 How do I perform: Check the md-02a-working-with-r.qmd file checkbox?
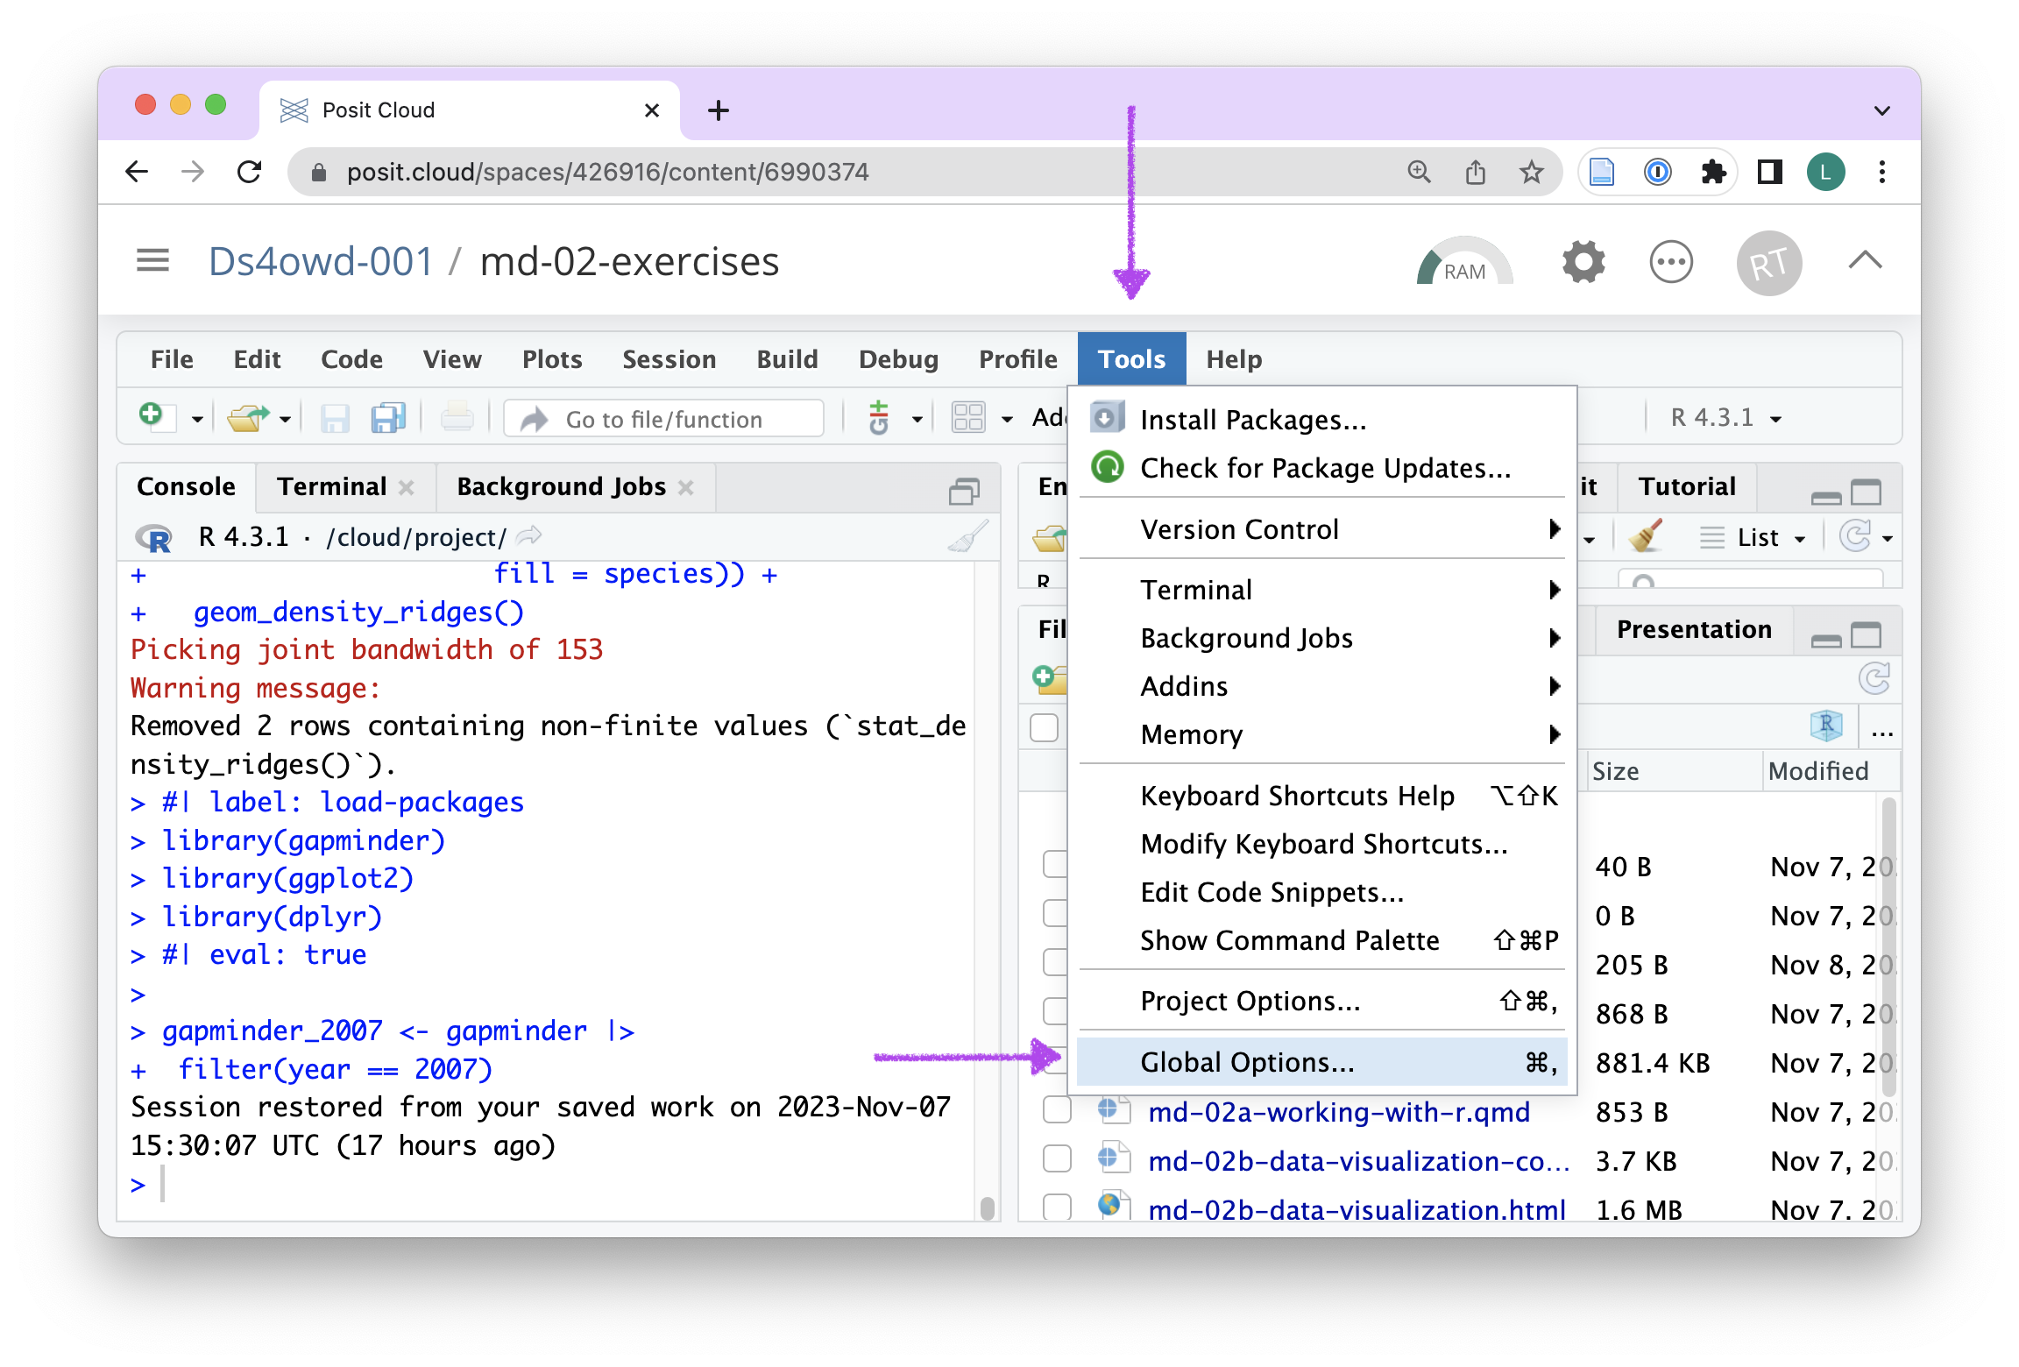[x=1057, y=1110]
